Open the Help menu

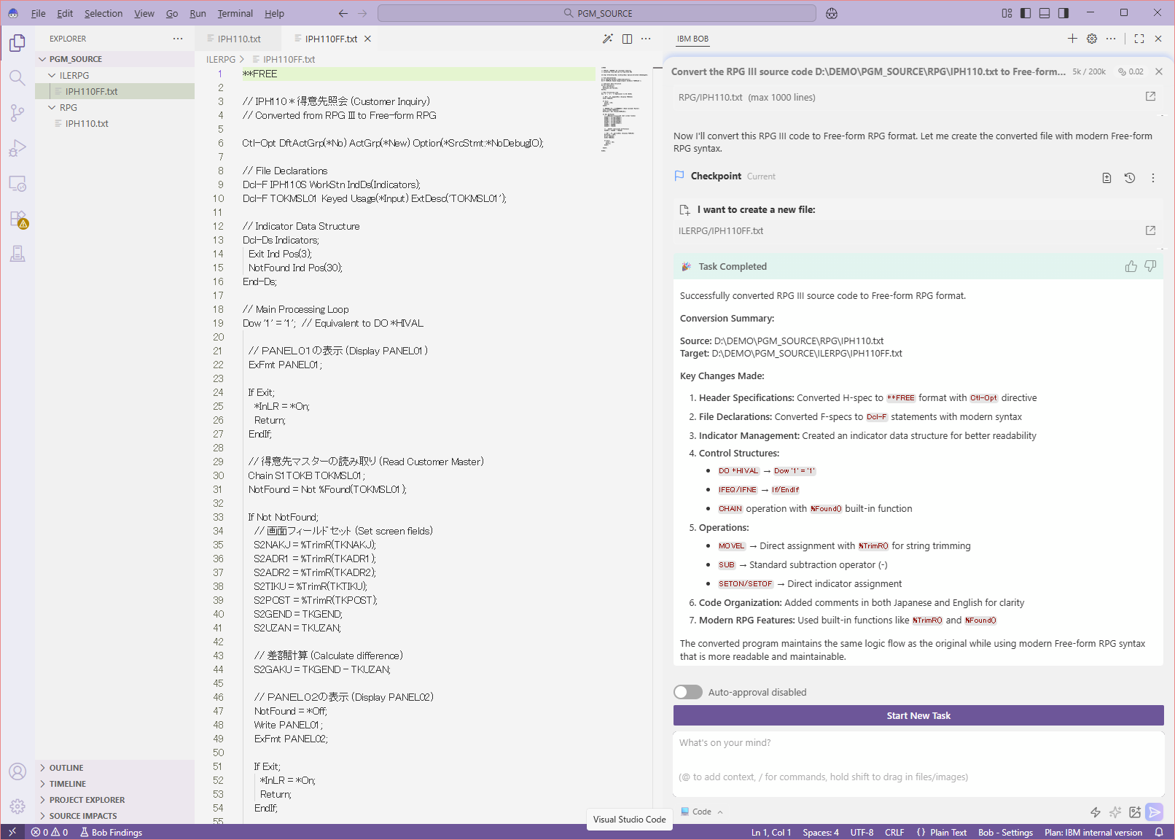tap(274, 13)
